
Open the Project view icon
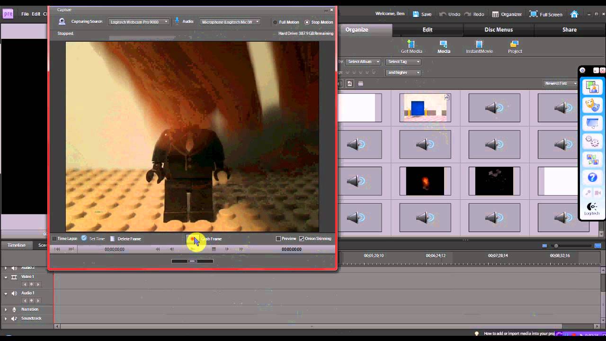[x=515, y=47]
